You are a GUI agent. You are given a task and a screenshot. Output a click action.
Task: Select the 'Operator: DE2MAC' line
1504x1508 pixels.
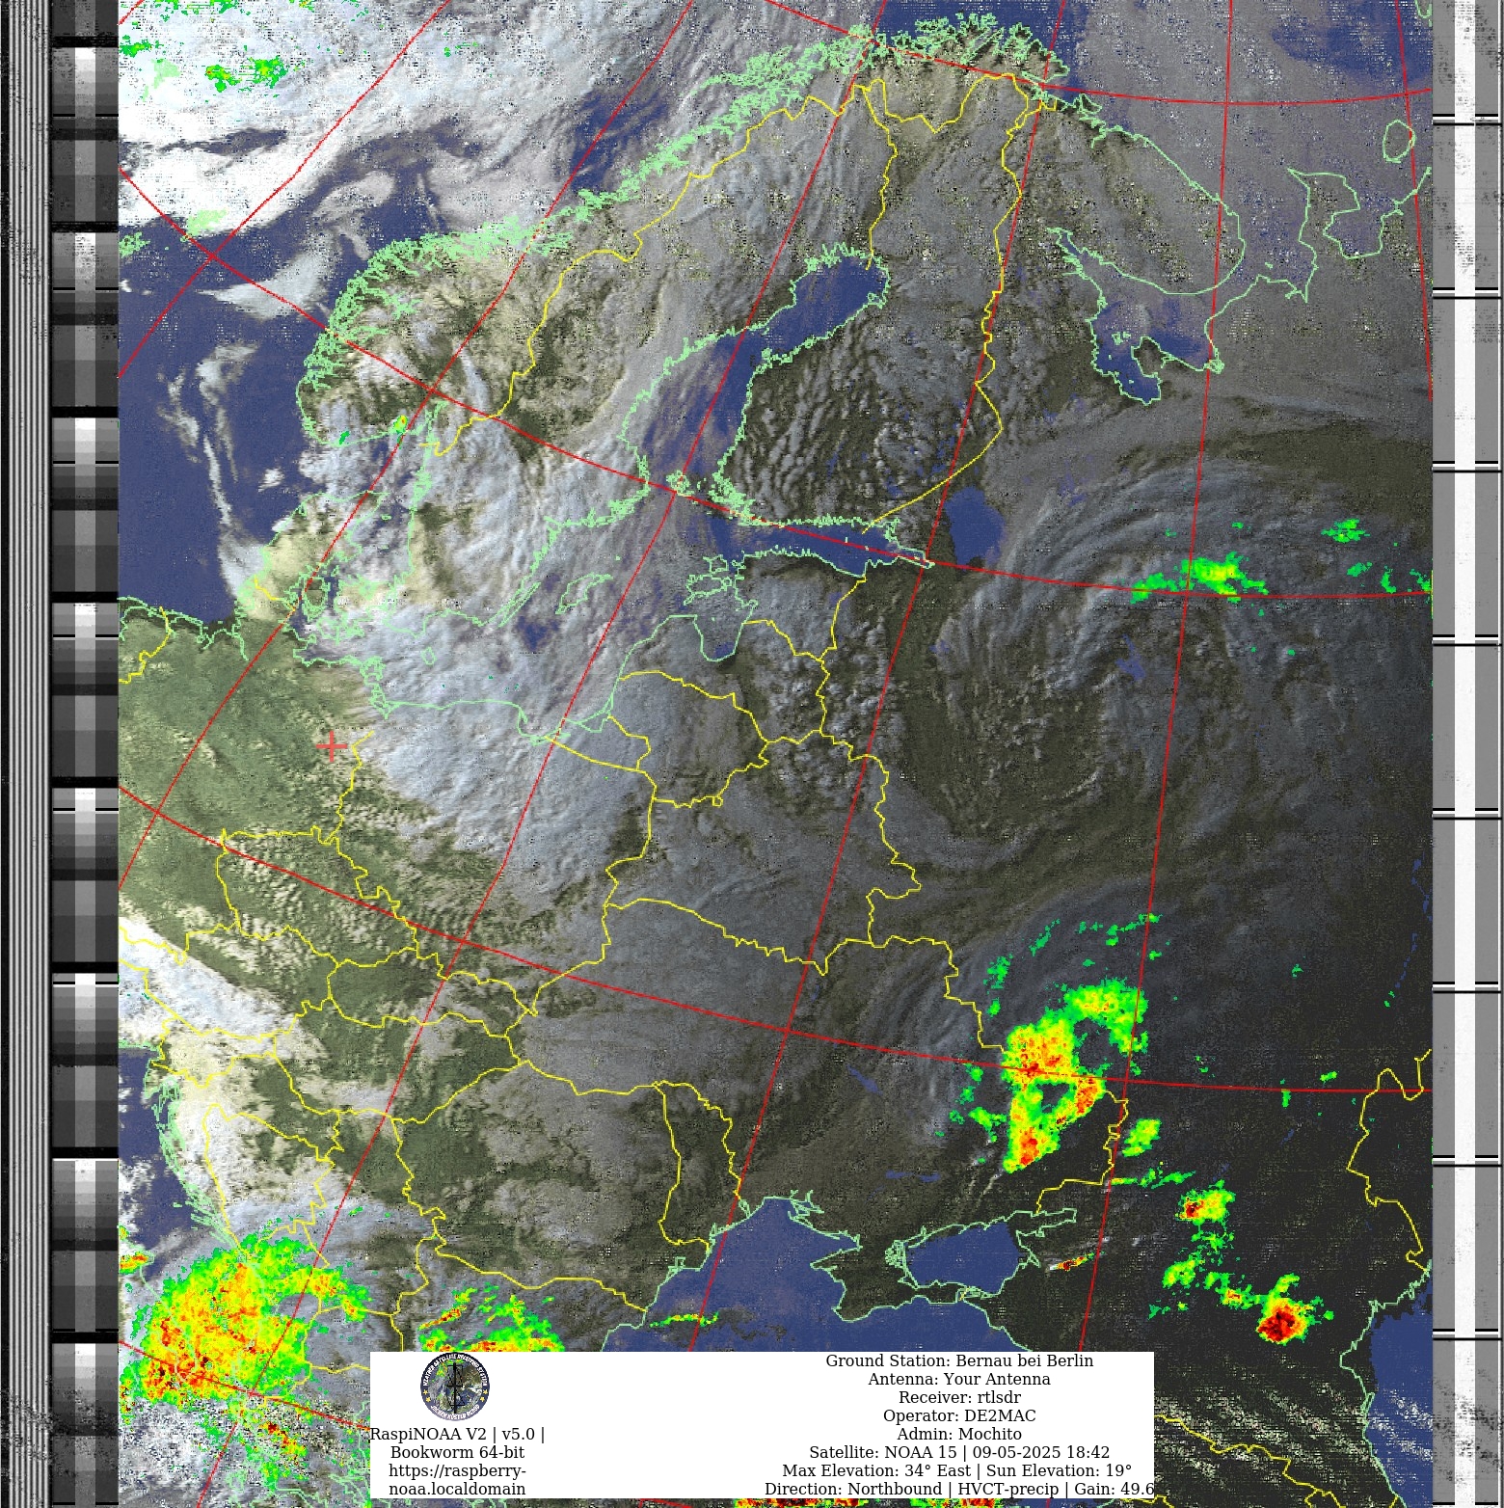[959, 1415]
